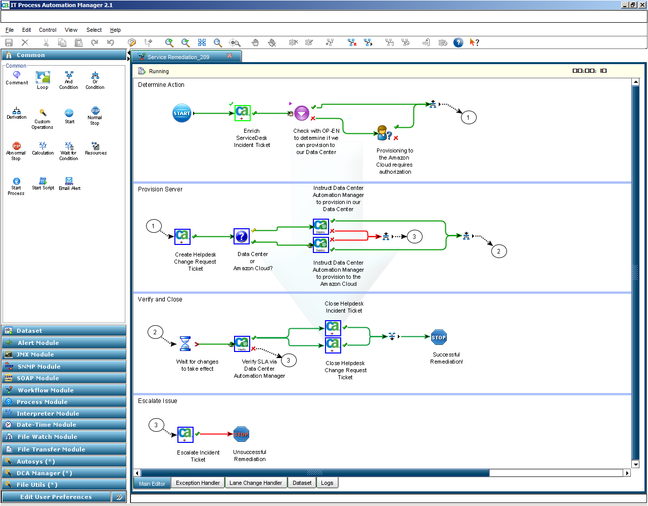Select the Start Script operator
This screenshot has width=648, height=506.
[x=43, y=184]
